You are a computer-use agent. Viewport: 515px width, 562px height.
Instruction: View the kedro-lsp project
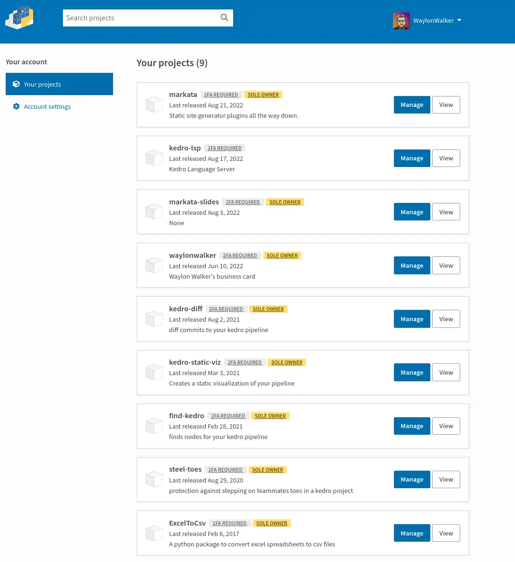click(446, 158)
